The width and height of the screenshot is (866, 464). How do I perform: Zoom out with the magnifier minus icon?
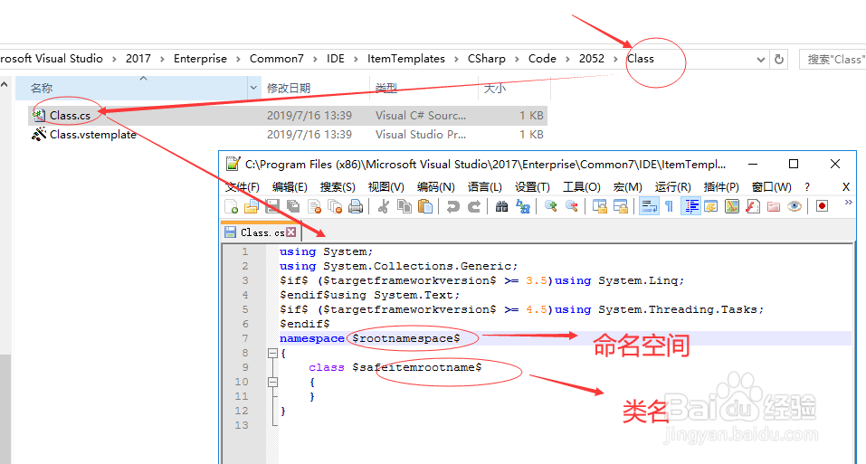(572, 206)
